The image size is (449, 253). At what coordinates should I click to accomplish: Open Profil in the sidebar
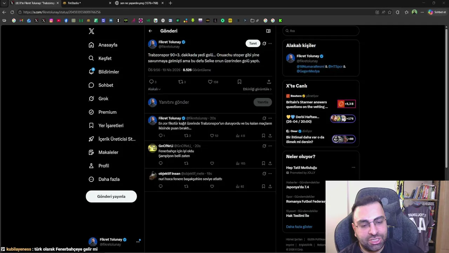(x=99, y=166)
